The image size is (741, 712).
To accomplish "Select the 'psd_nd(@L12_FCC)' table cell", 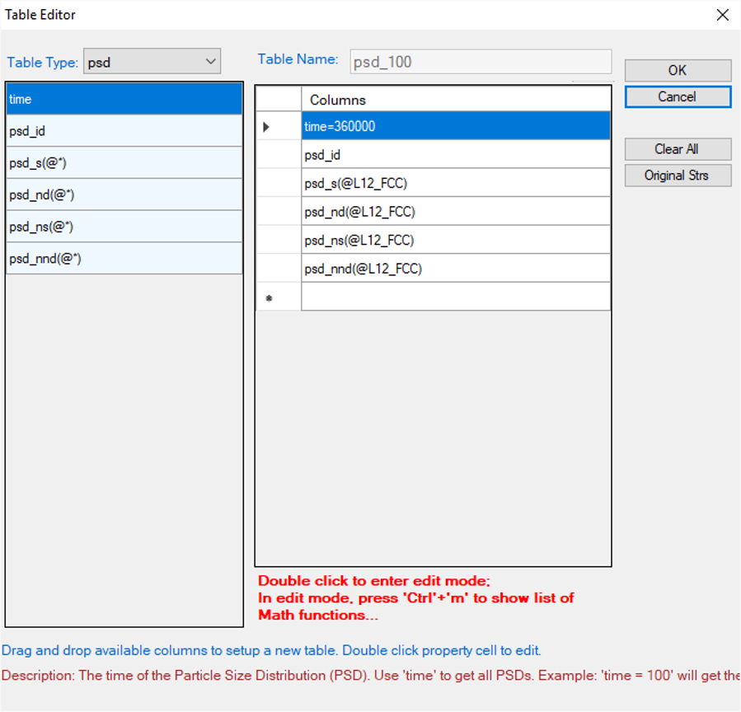I will tap(455, 212).
